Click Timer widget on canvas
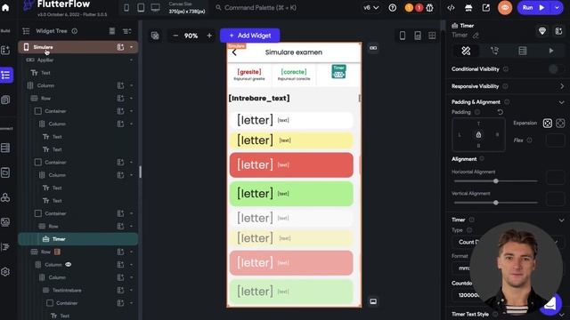Screen dimensions: 570x320 coord(338,71)
